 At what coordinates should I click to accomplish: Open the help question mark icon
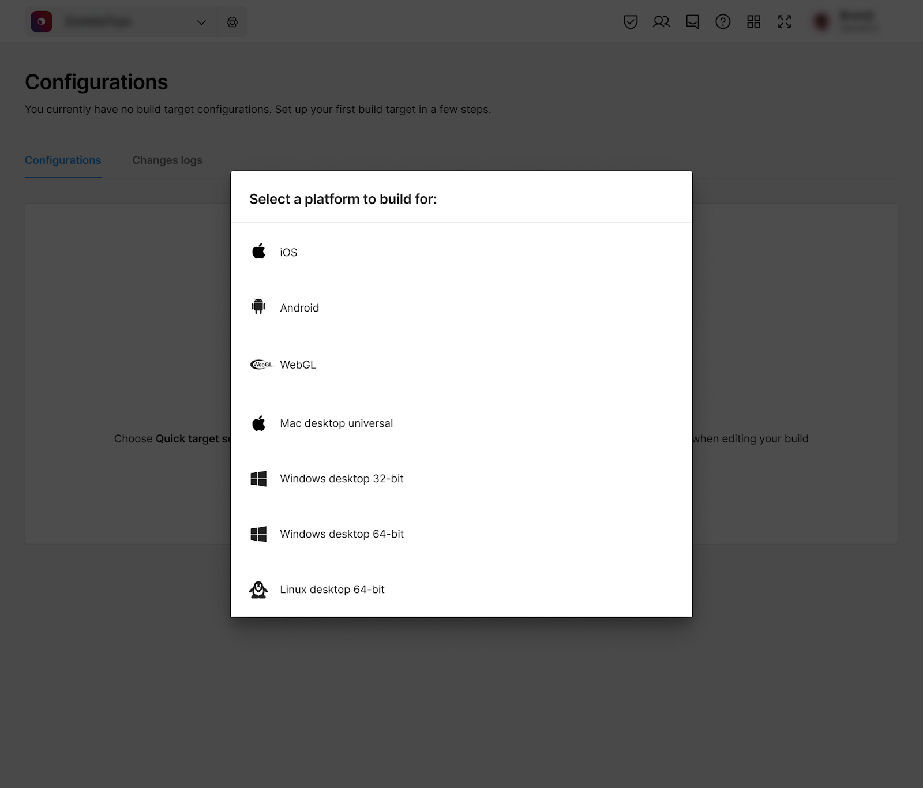point(723,22)
